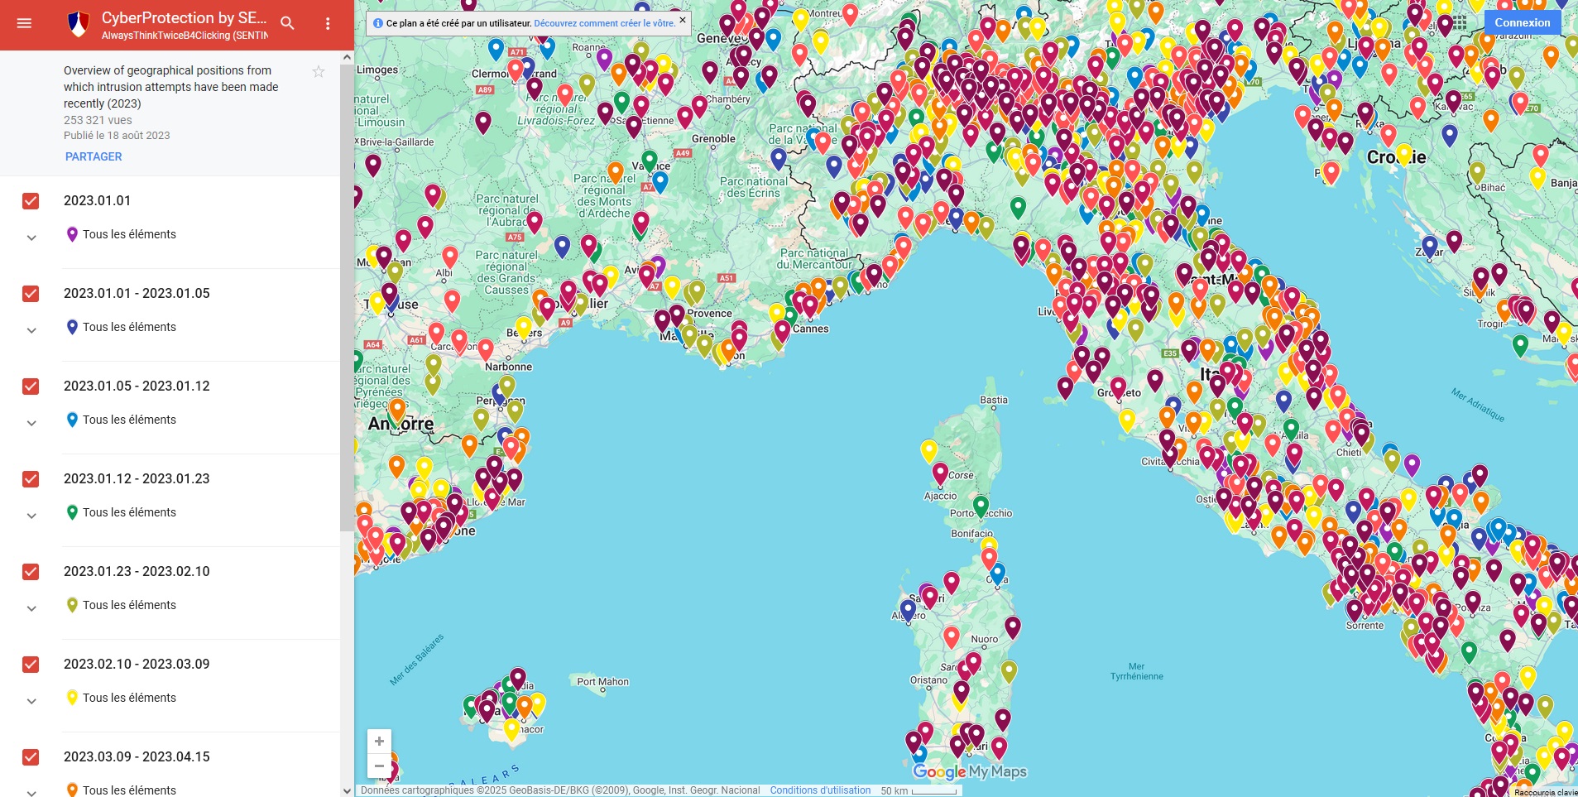Click the purple pin icon under 2023.01.01

(72, 234)
